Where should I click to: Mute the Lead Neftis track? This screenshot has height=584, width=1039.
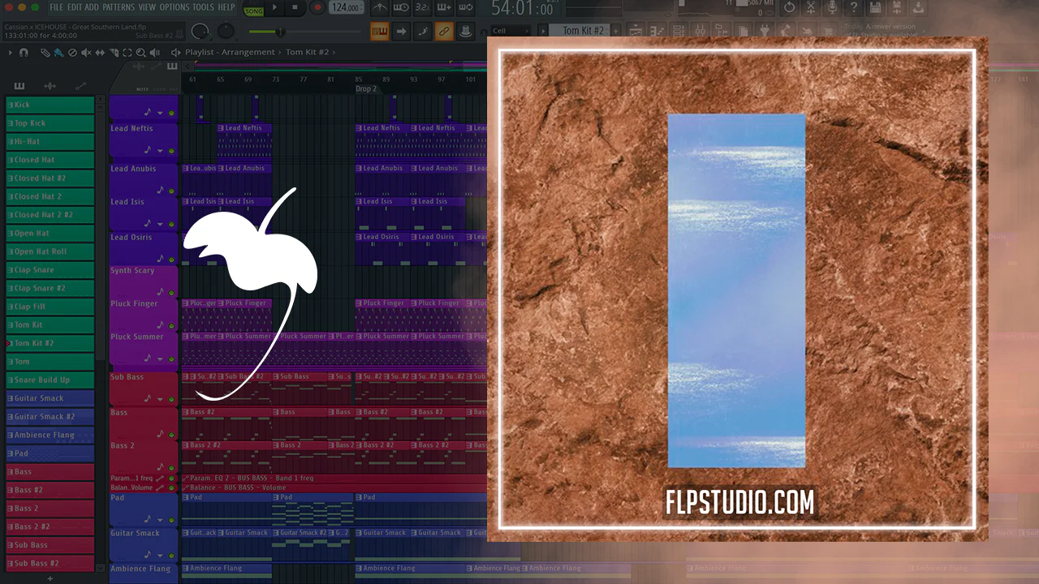click(x=171, y=150)
